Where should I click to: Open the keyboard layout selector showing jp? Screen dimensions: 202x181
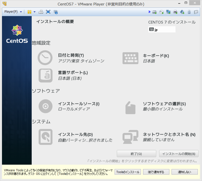[x=162, y=29]
